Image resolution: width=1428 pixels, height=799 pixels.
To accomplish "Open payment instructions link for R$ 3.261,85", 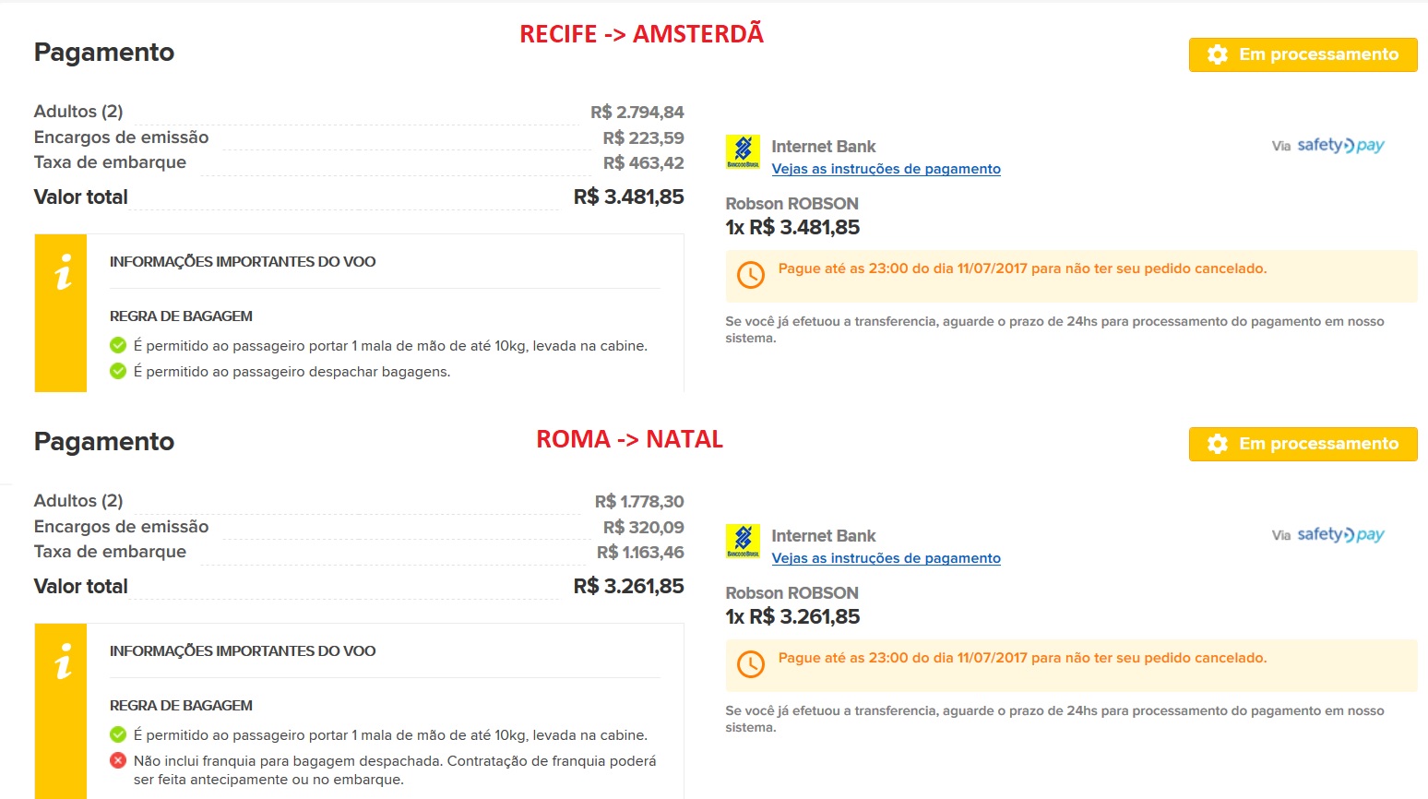I will coord(886,558).
